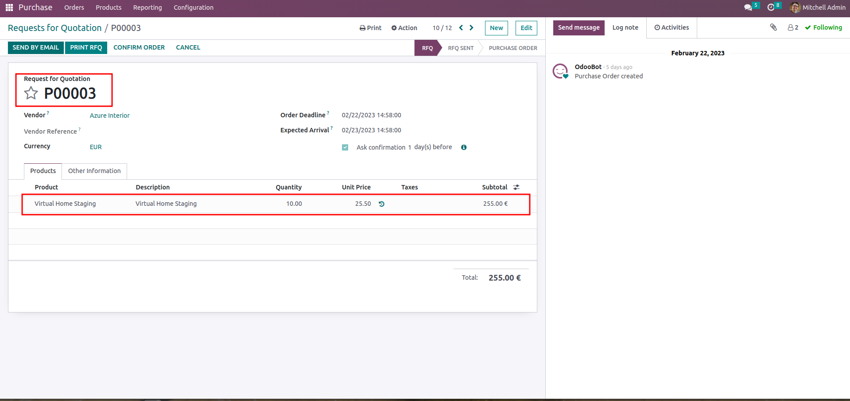
Task: Click the Edit button
Action: [x=526, y=28]
